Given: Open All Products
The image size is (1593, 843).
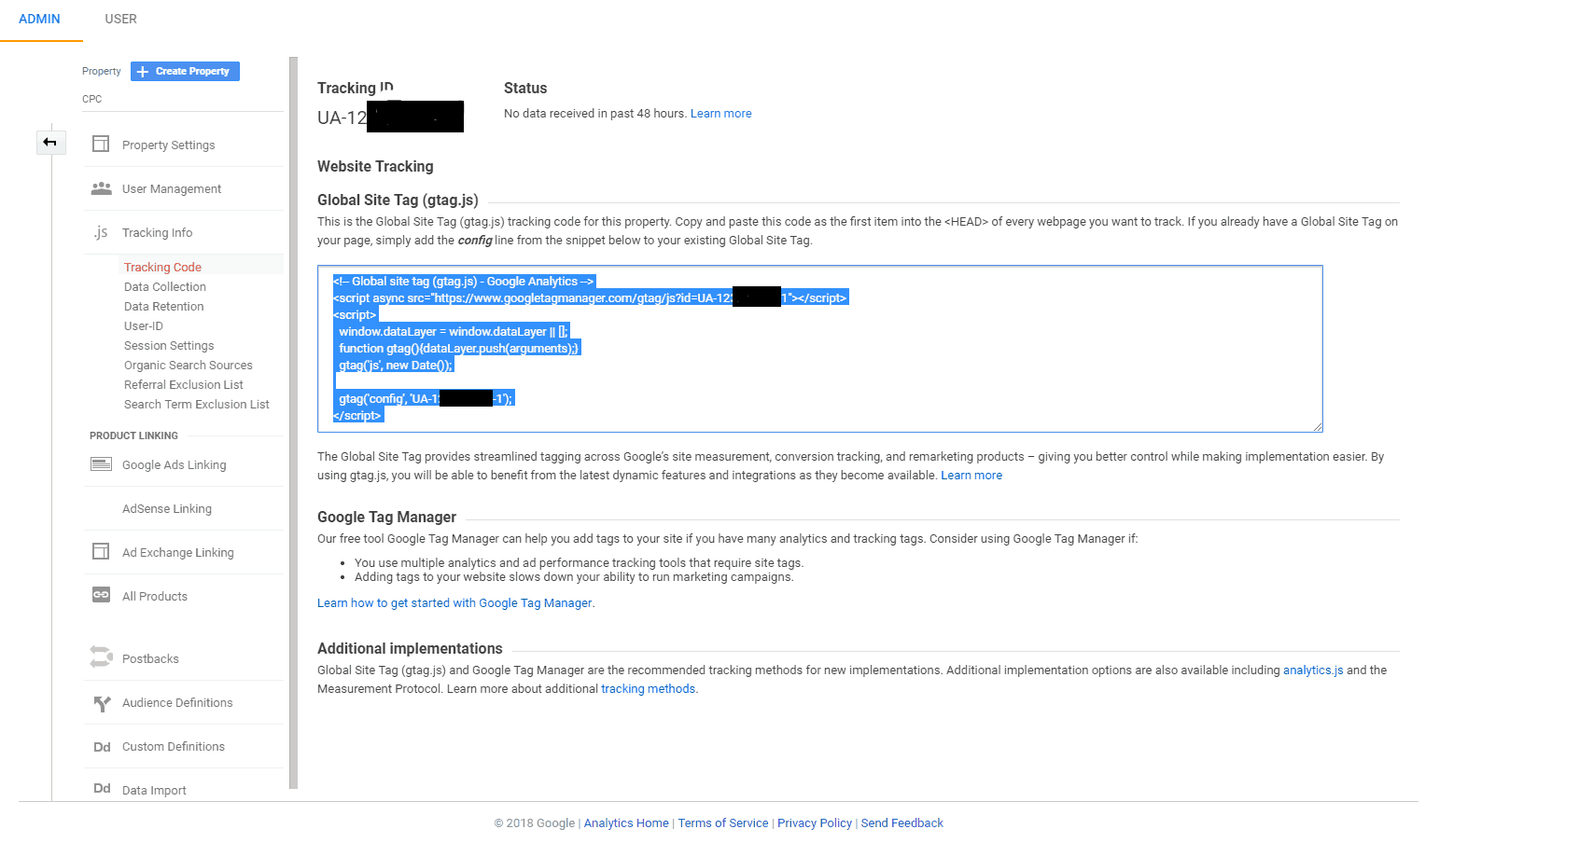Looking at the screenshot, I should coord(155,597).
